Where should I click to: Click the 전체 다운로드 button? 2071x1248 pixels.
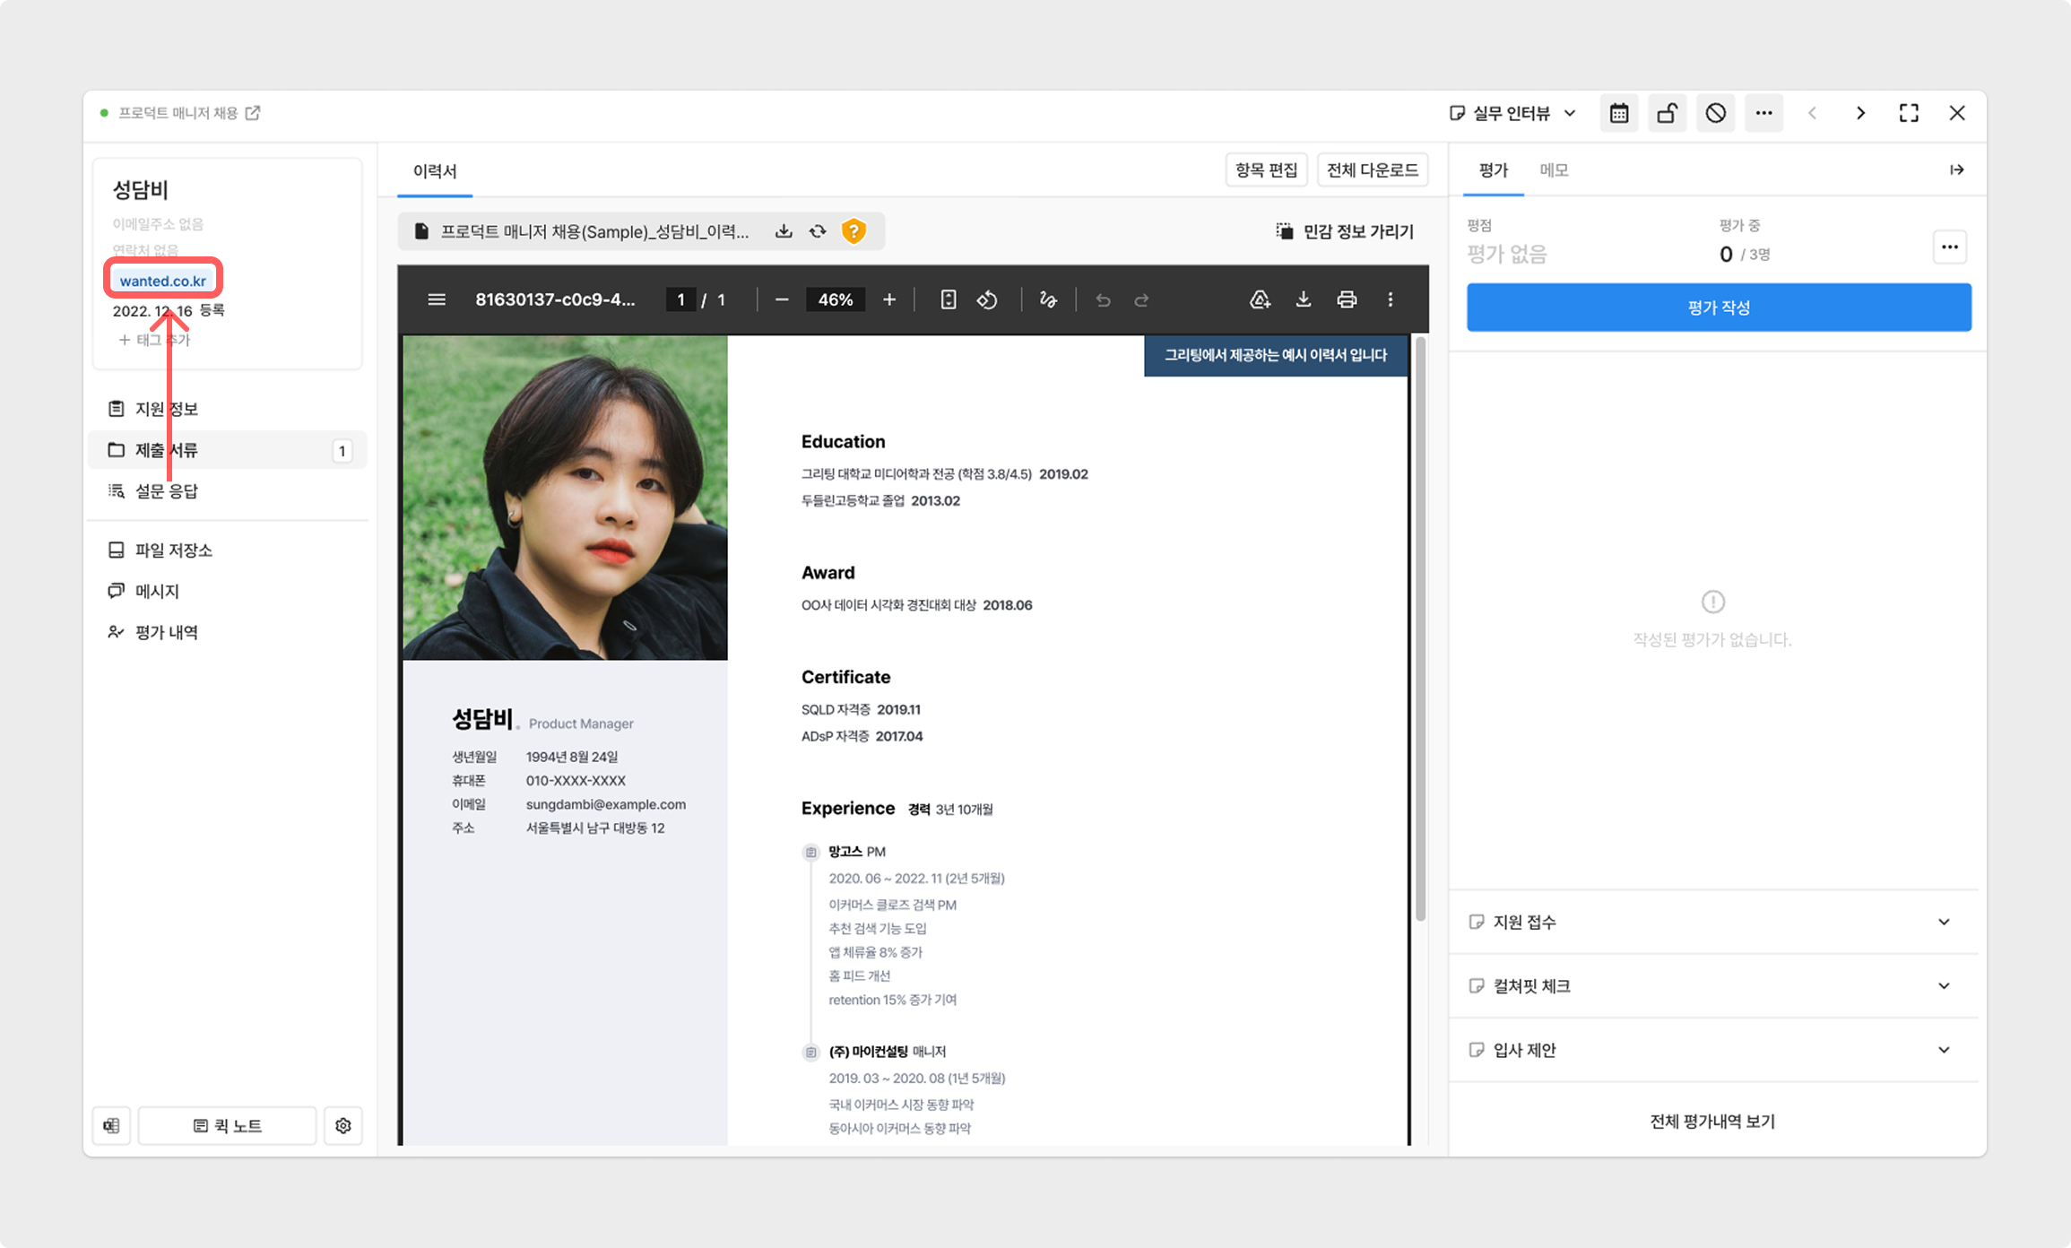coord(1373,169)
